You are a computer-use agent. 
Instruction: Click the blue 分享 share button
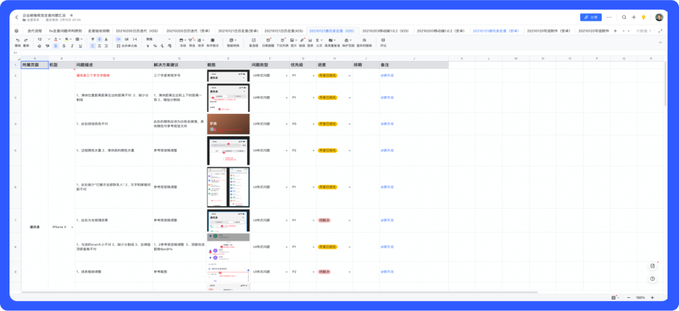coord(590,18)
